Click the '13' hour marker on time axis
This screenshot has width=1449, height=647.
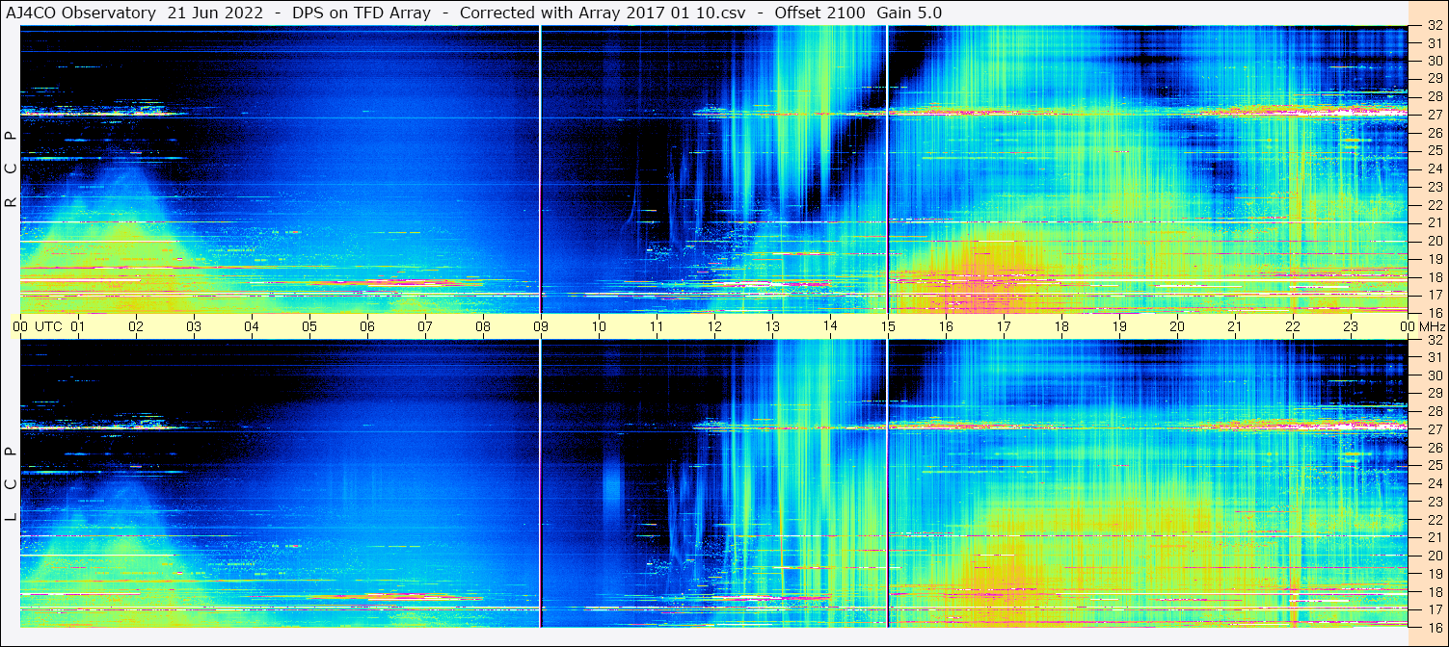(772, 326)
